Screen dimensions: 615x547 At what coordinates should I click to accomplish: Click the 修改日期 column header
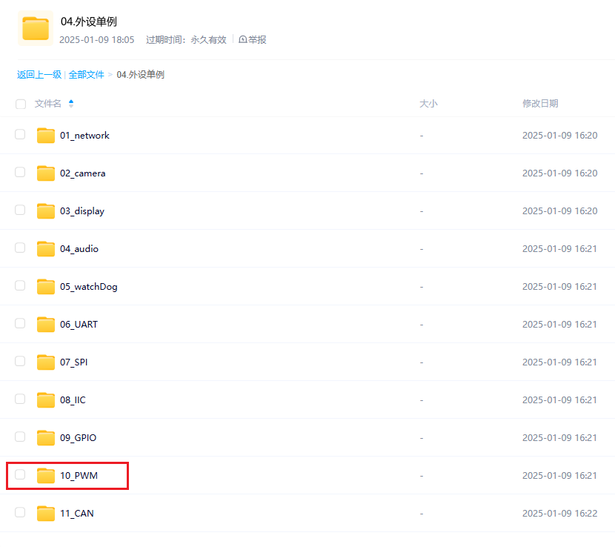(x=539, y=104)
